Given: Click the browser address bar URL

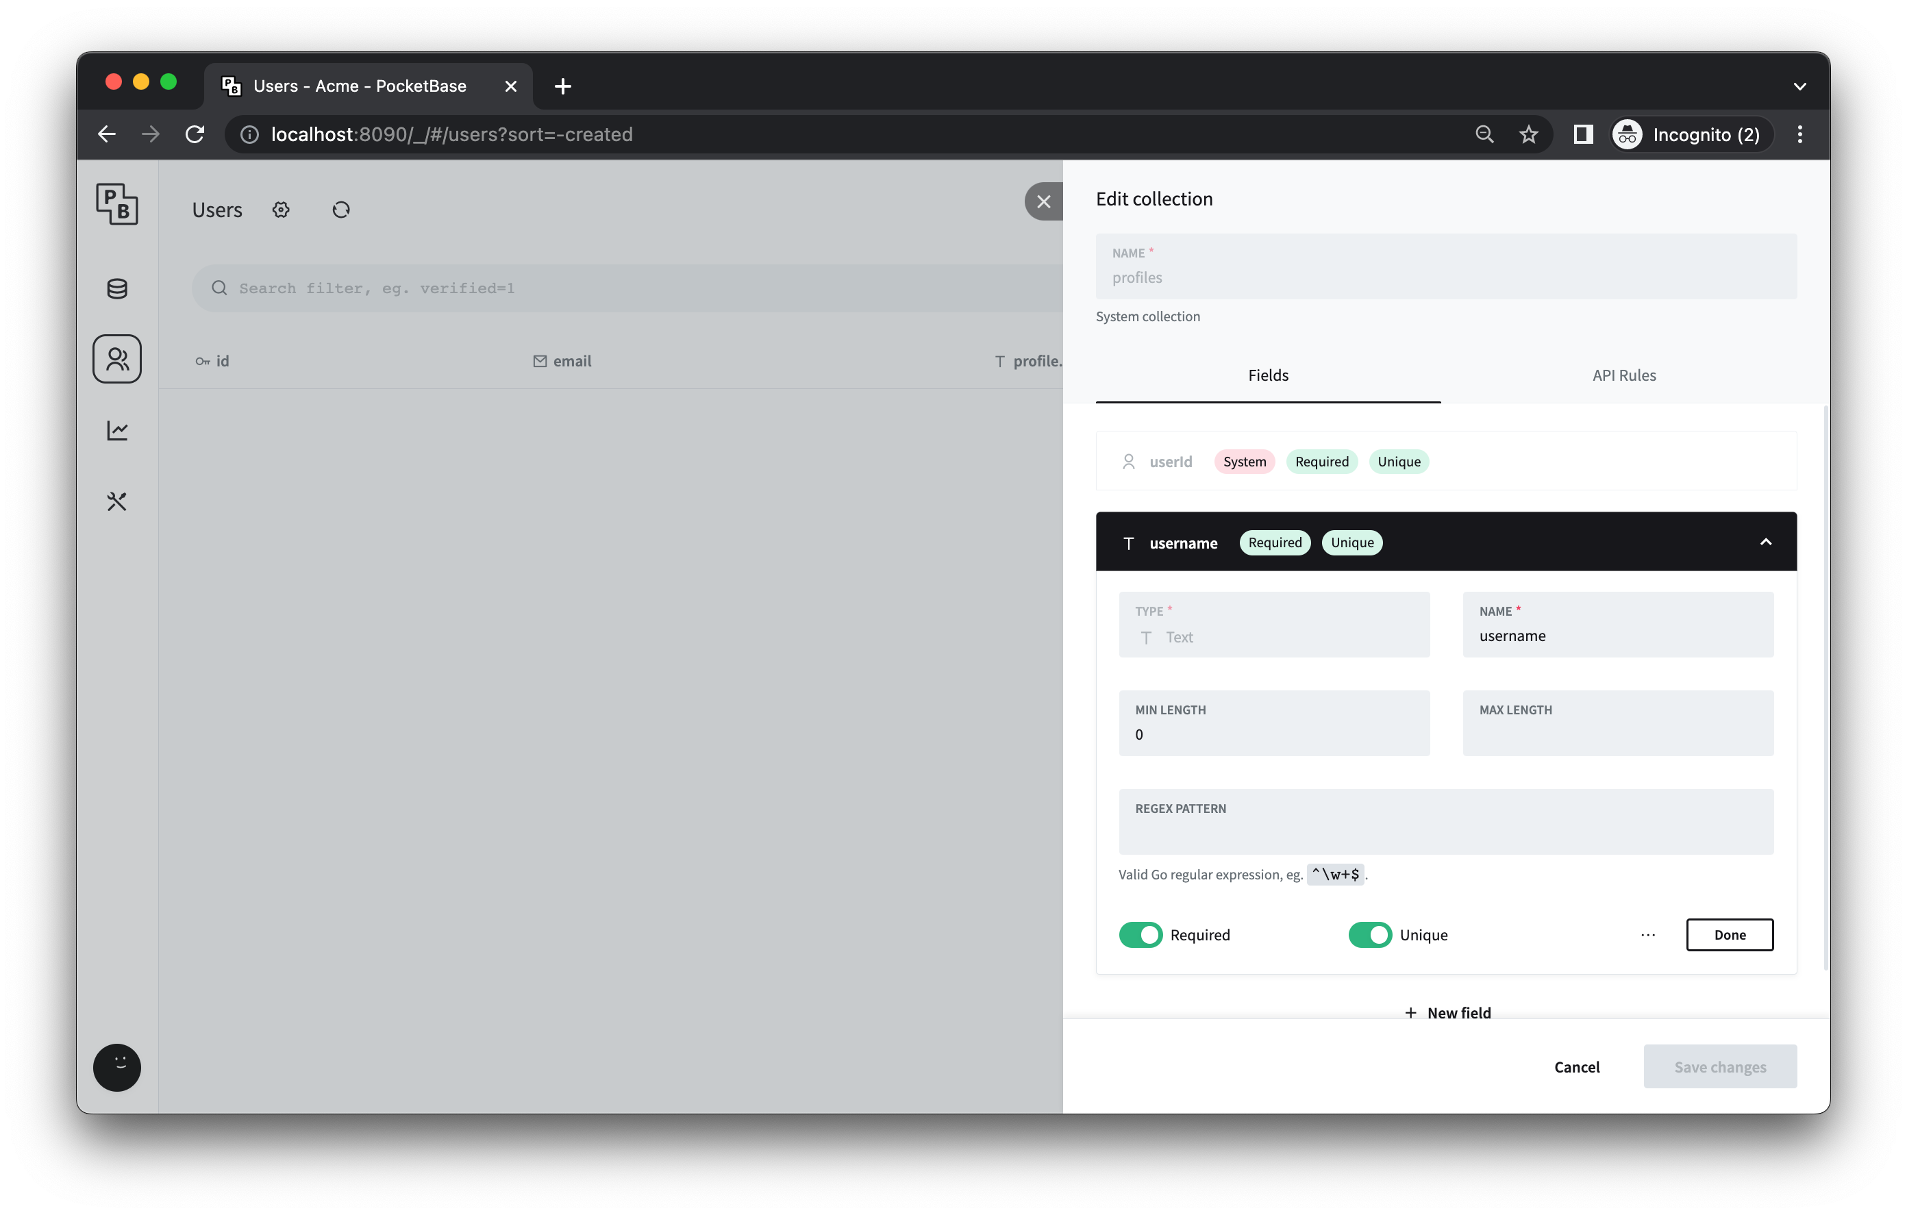Looking at the screenshot, I should coord(451,135).
